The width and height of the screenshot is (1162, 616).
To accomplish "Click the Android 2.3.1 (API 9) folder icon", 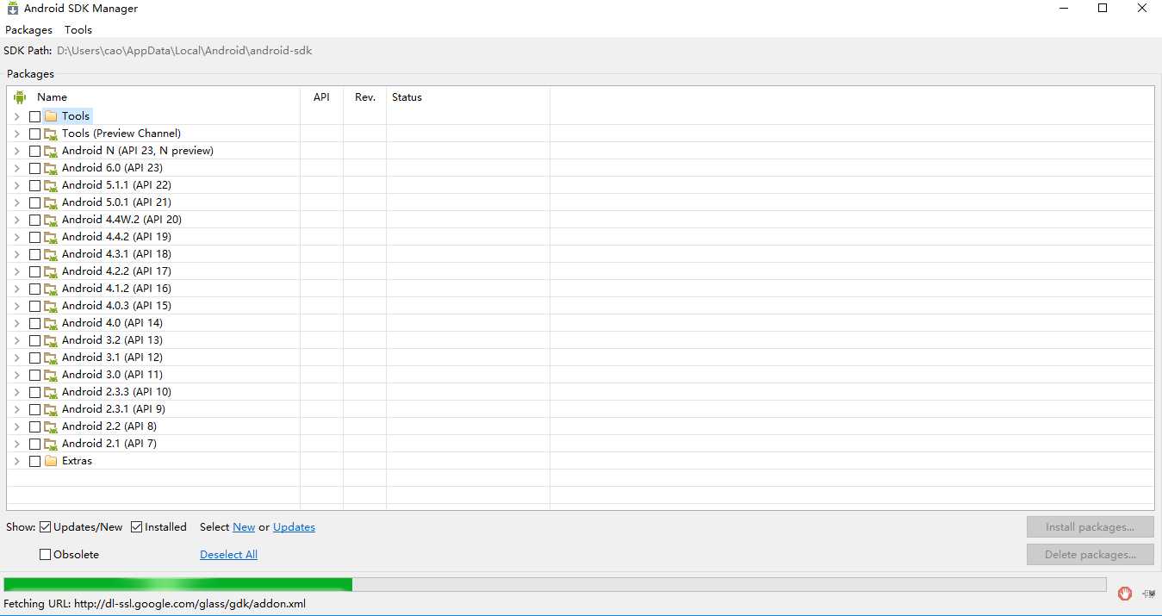I will (51, 409).
